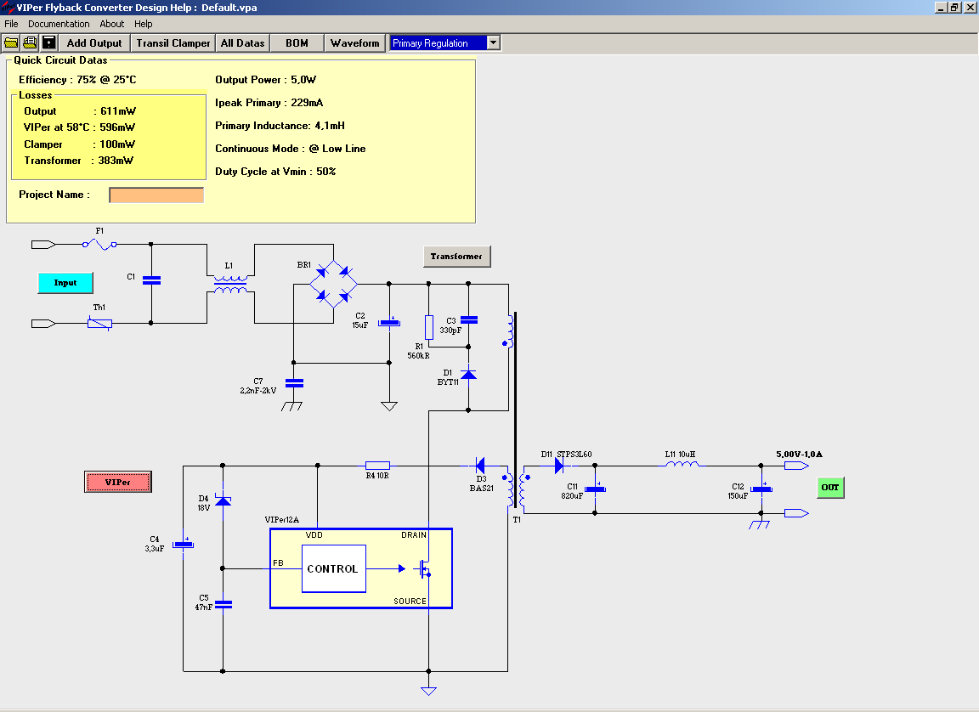Click the open file folder icon
This screenshot has width=979, height=712.
click(11, 42)
